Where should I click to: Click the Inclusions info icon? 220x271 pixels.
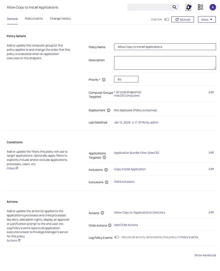point(106,170)
